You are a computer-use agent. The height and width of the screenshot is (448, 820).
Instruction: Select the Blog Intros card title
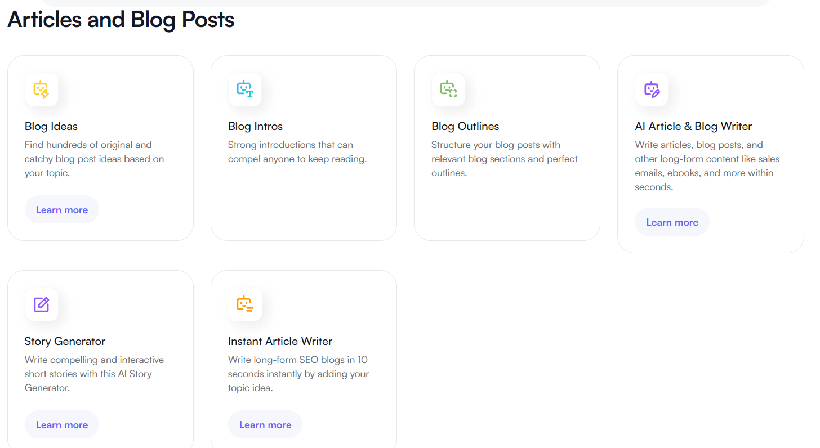[x=255, y=126]
